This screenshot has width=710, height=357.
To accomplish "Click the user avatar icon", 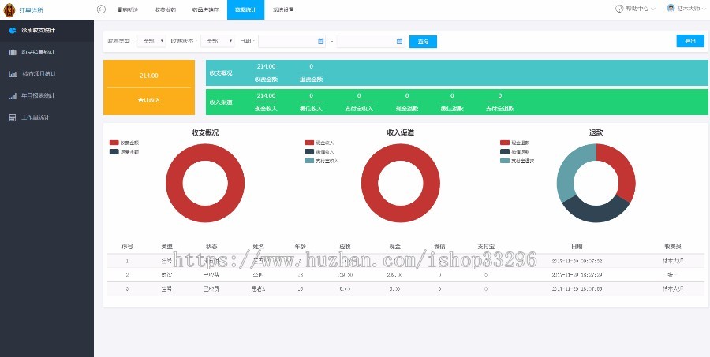I will pos(671,8).
